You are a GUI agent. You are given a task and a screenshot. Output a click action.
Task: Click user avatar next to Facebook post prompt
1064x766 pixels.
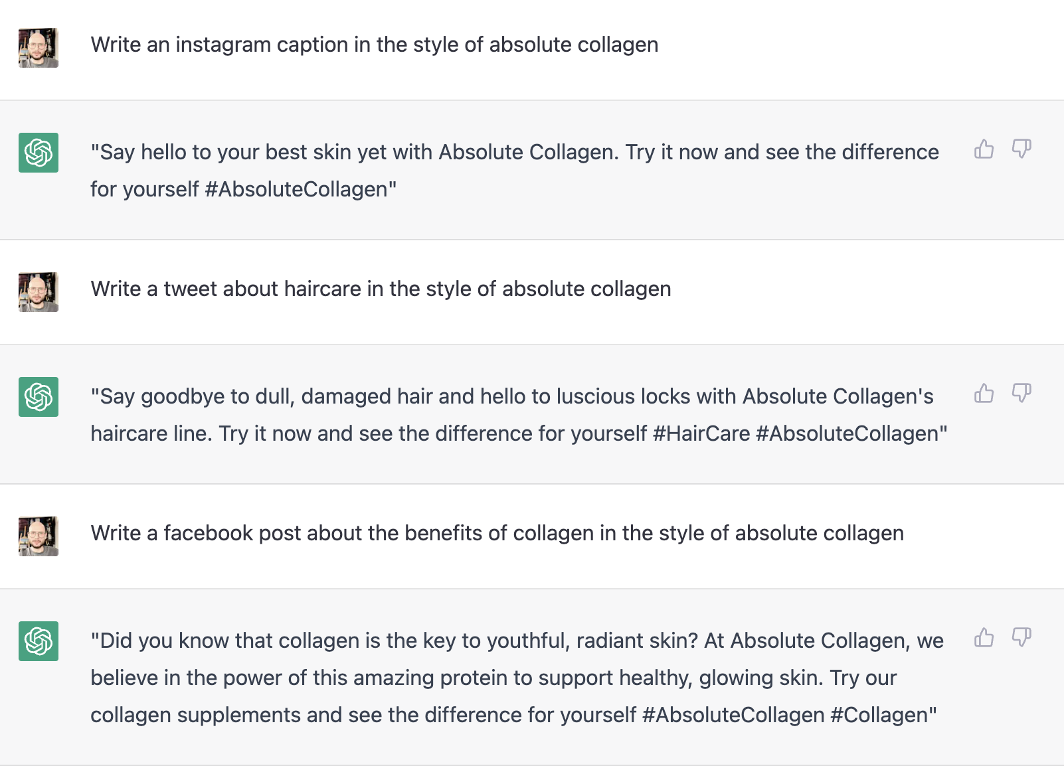click(39, 536)
